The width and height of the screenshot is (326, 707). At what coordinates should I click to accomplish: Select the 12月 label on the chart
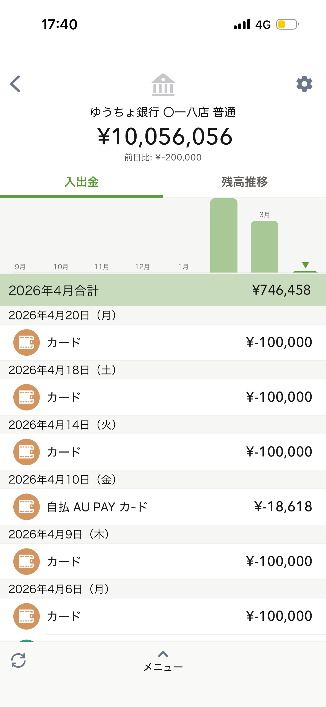[142, 267]
